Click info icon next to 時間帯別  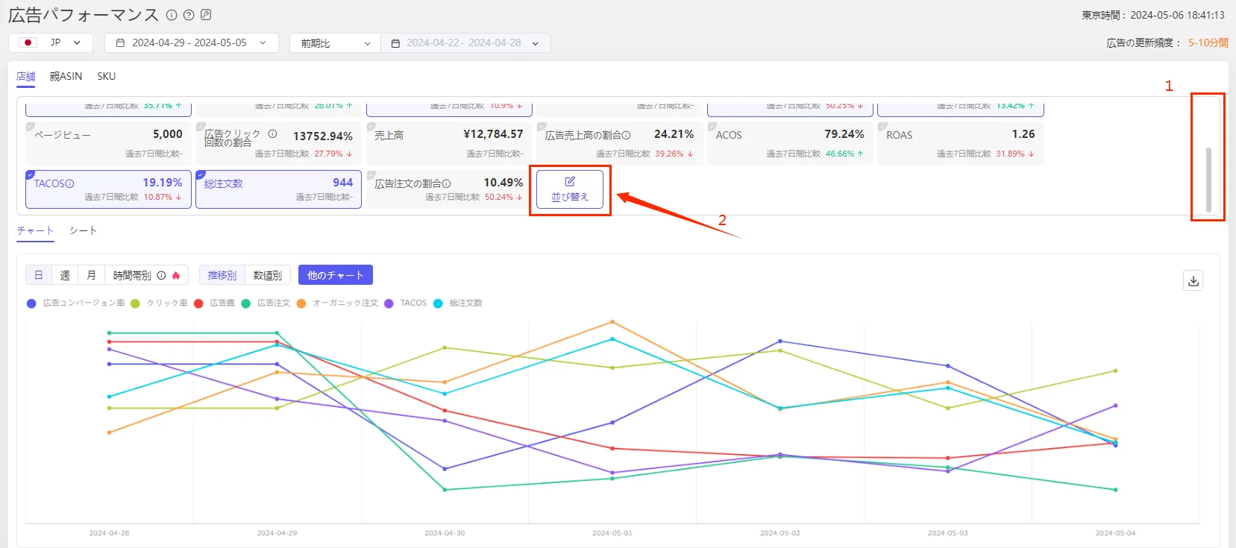click(x=161, y=275)
